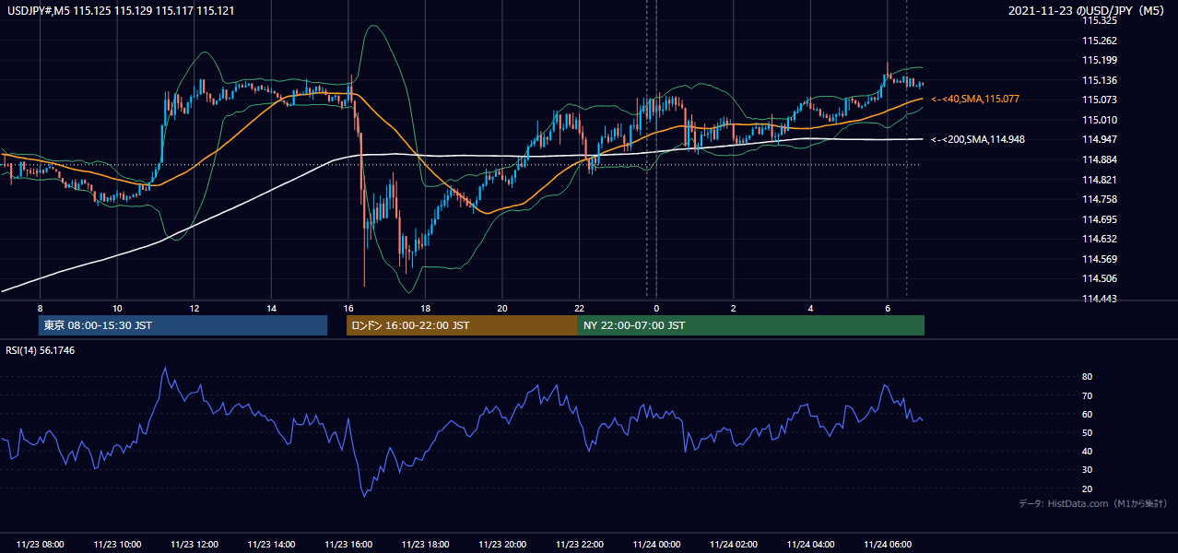Click price axis label 115.262

pos(1100,41)
